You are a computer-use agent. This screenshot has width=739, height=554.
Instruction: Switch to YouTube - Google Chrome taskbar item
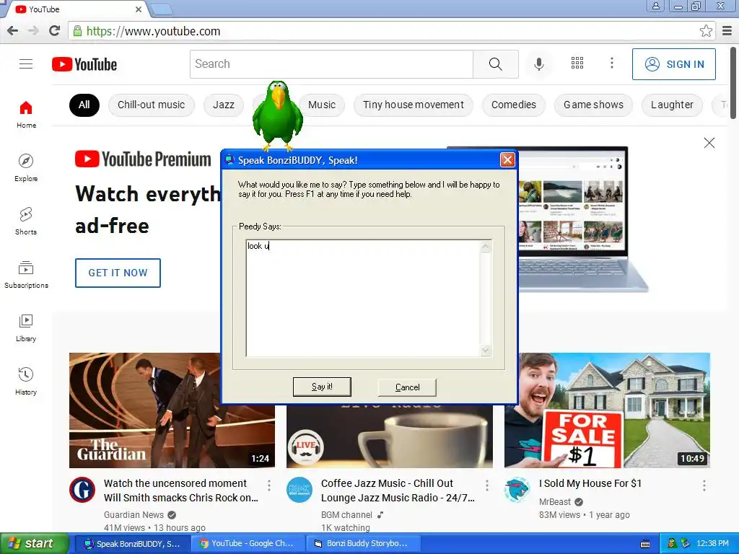tap(248, 544)
